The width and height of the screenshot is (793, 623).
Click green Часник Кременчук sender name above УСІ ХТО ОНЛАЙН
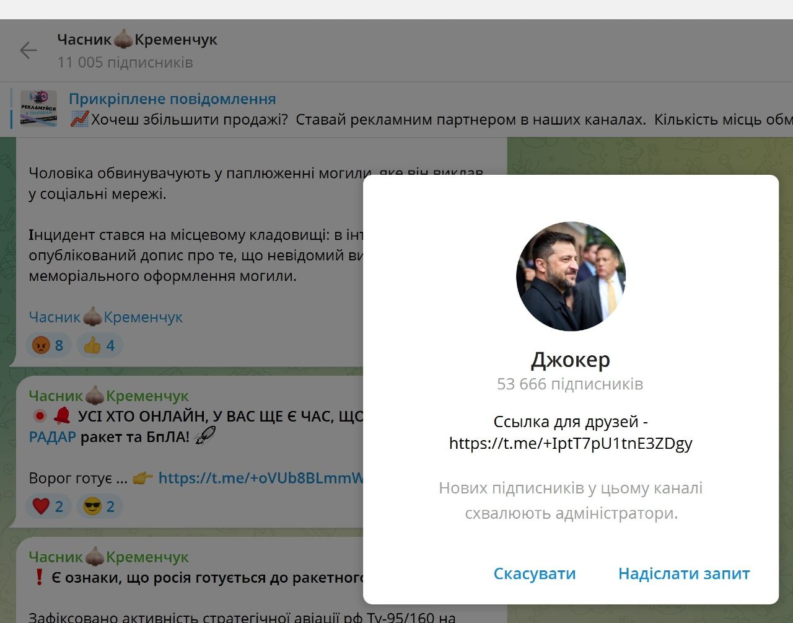pos(108,395)
